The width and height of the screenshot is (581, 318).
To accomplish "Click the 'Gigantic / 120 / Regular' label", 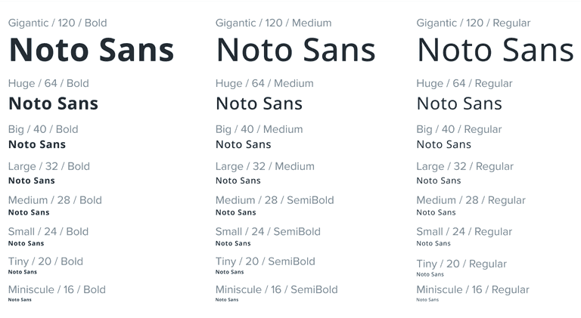I will point(473,23).
